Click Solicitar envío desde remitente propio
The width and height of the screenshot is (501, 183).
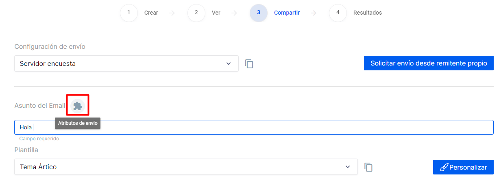coord(429,63)
